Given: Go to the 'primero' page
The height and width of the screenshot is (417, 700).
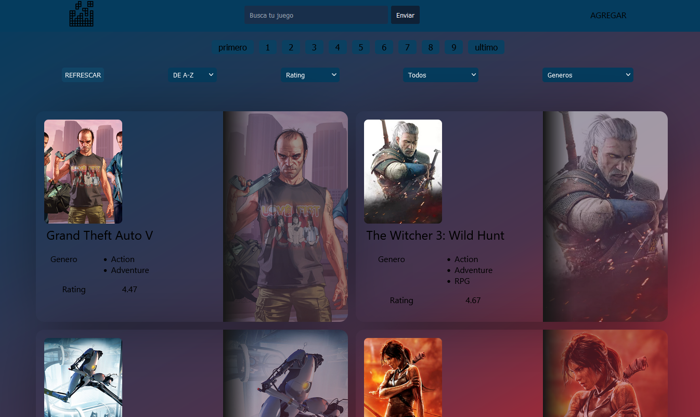Looking at the screenshot, I should click(x=232, y=47).
